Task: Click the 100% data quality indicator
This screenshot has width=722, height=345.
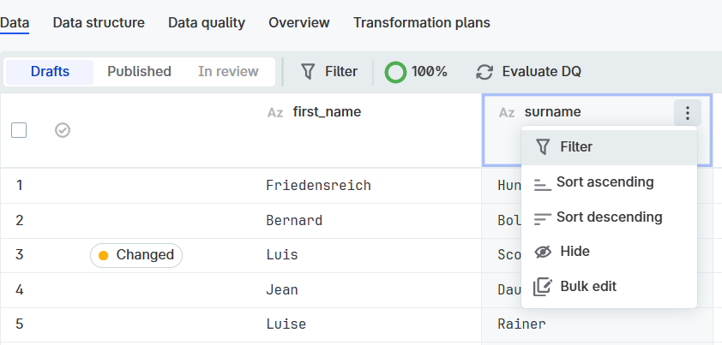Action: [x=416, y=72]
